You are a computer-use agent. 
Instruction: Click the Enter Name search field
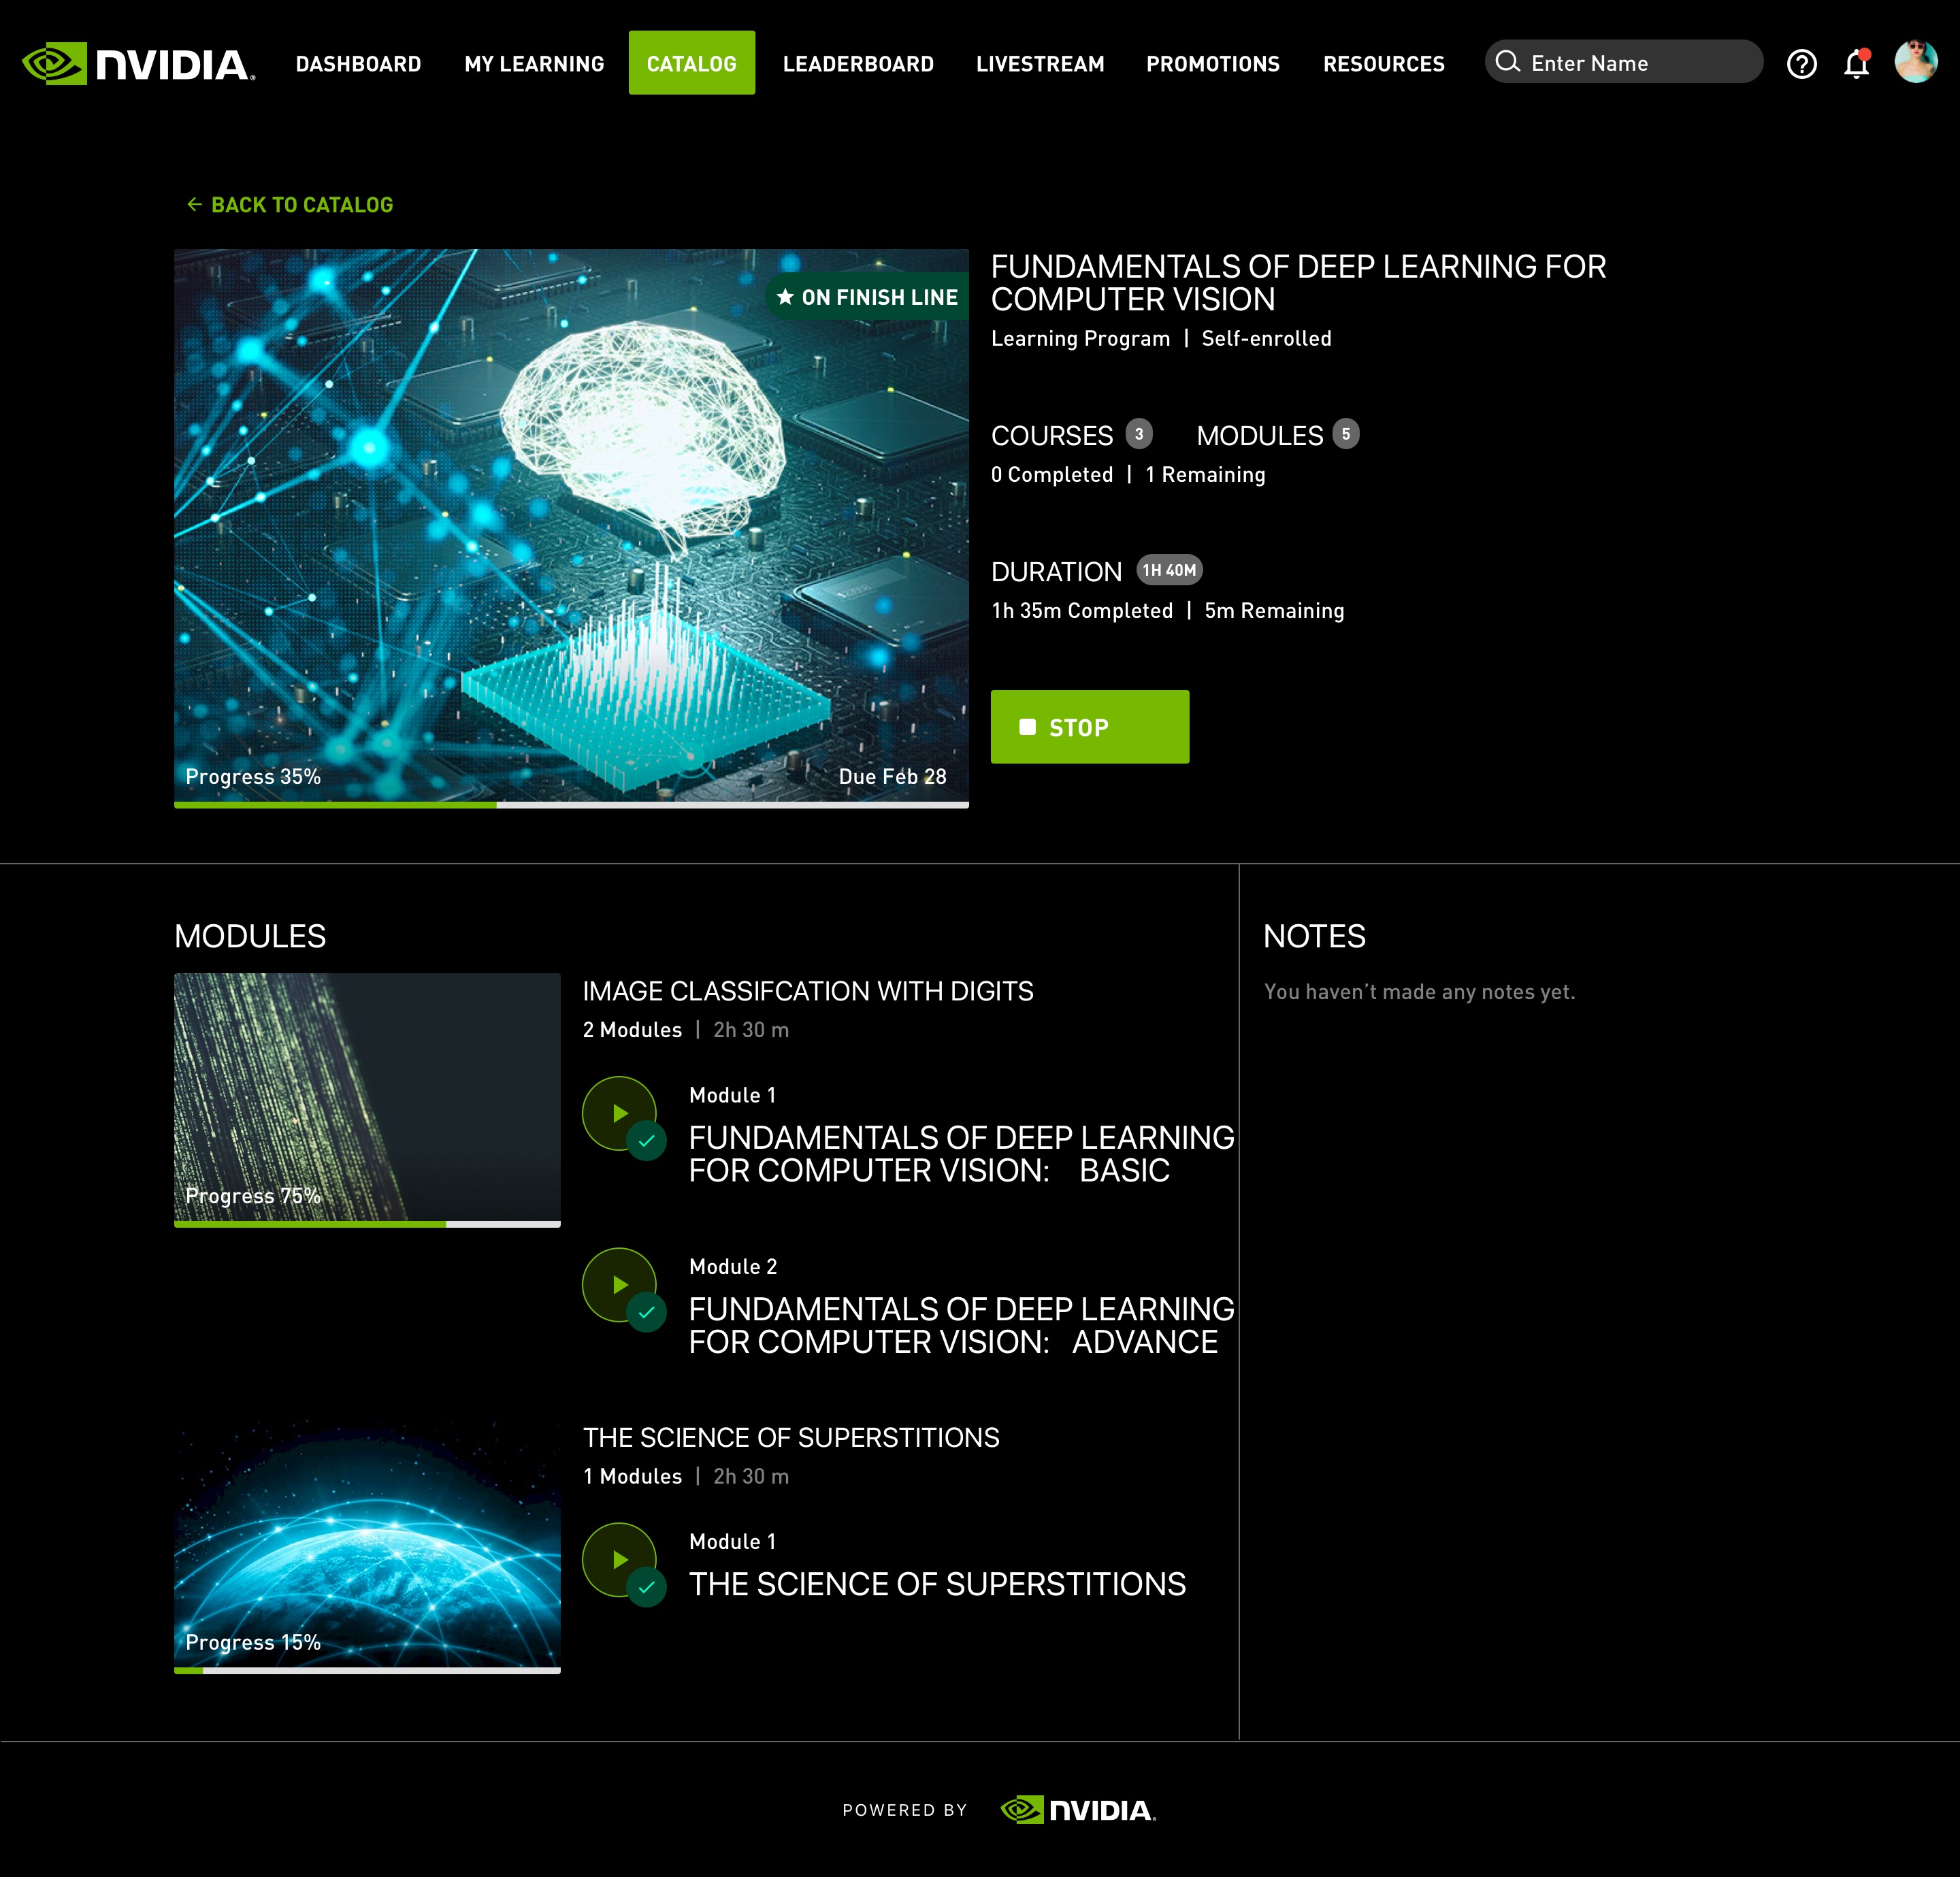point(1624,61)
